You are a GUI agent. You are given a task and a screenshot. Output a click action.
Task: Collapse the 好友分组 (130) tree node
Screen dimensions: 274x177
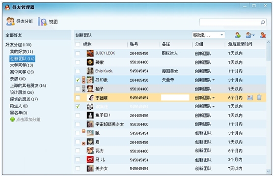pos(18,45)
